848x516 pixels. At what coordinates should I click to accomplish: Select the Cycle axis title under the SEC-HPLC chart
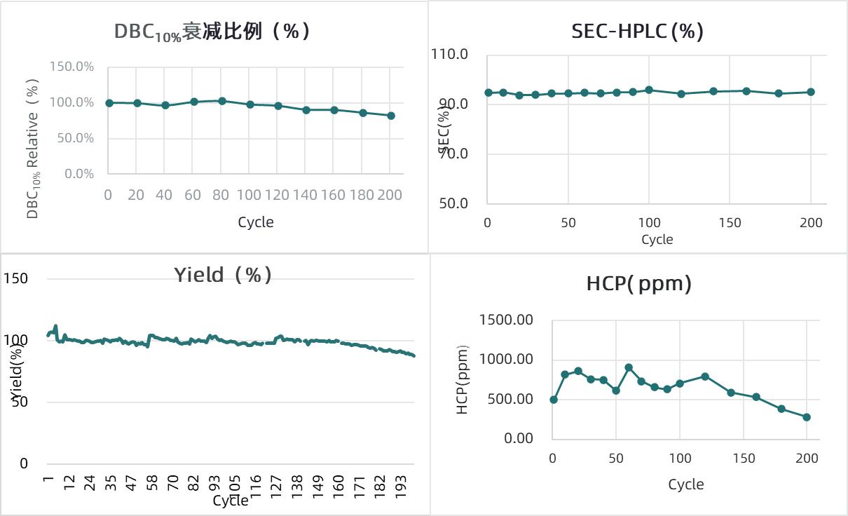tap(657, 239)
